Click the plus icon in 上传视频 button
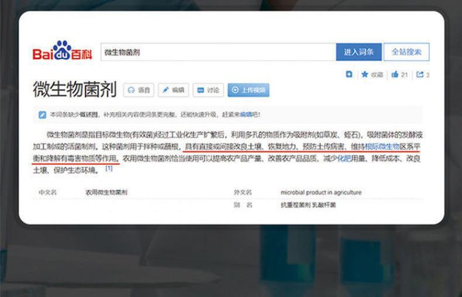This screenshot has height=297, width=462. 235,90
